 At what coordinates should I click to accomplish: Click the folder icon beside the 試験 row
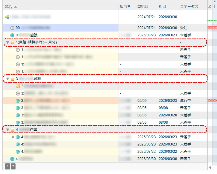[x=12, y=79]
